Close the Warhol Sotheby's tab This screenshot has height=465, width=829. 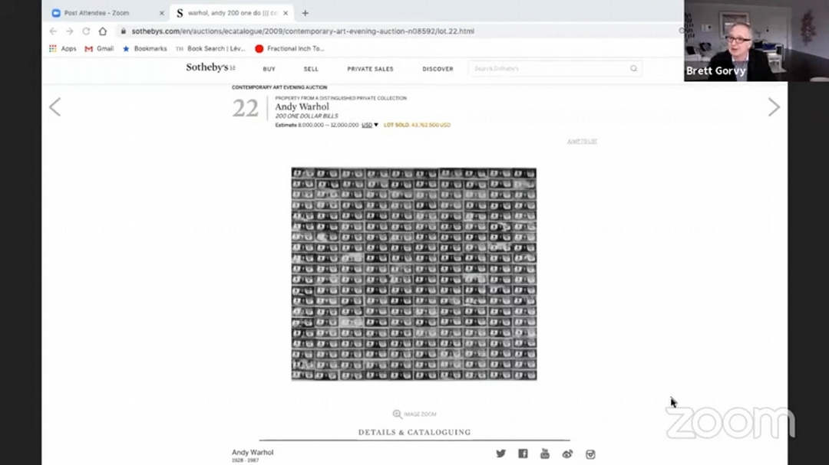tap(286, 13)
